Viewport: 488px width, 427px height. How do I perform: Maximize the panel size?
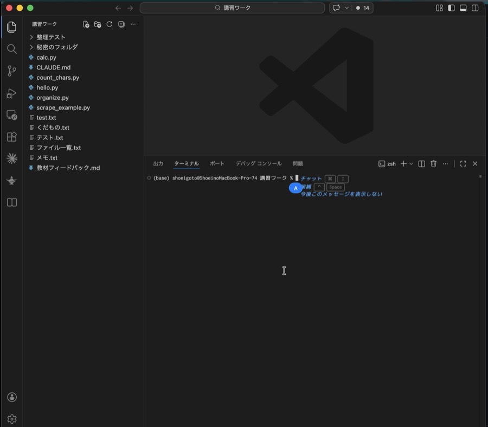[x=463, y=164]
